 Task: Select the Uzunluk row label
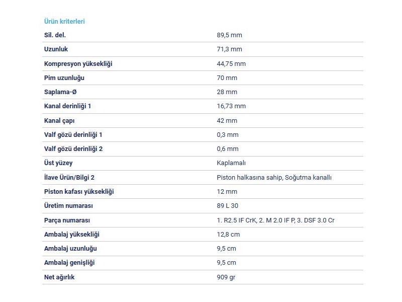(56, 49)
